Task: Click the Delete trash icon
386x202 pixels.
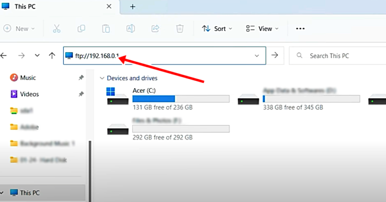Action: (180, 29)
